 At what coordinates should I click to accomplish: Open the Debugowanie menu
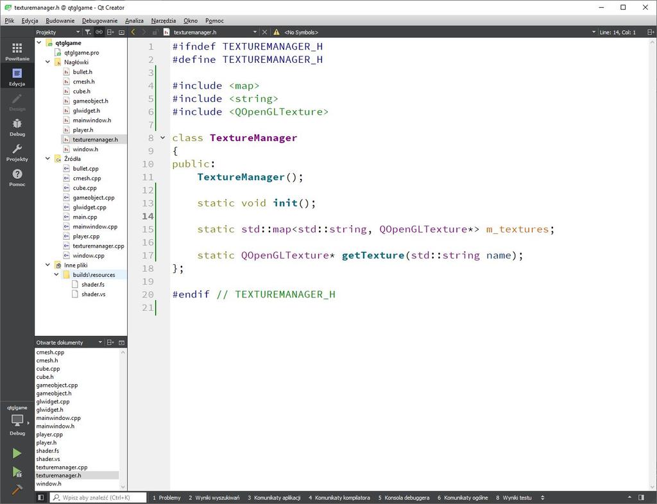pos(99,21)
